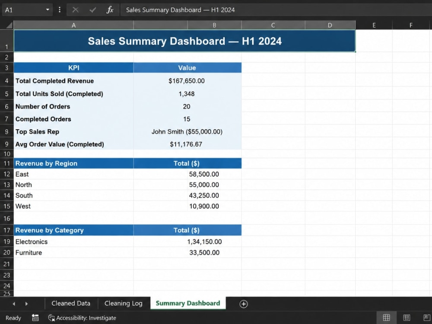Select Total Units Sold (Completed) cell
432x324 pixels.
(x=73, y=94)
